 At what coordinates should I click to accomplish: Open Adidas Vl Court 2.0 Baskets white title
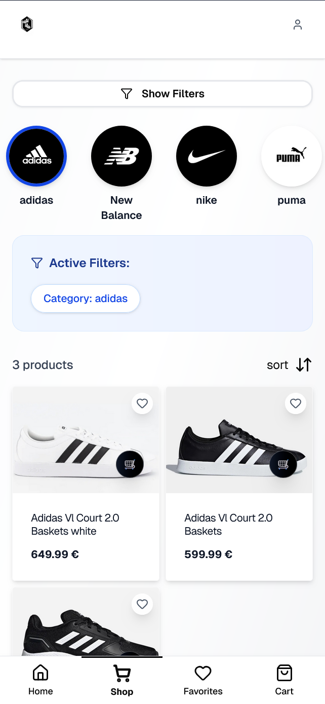pos(75,525)
